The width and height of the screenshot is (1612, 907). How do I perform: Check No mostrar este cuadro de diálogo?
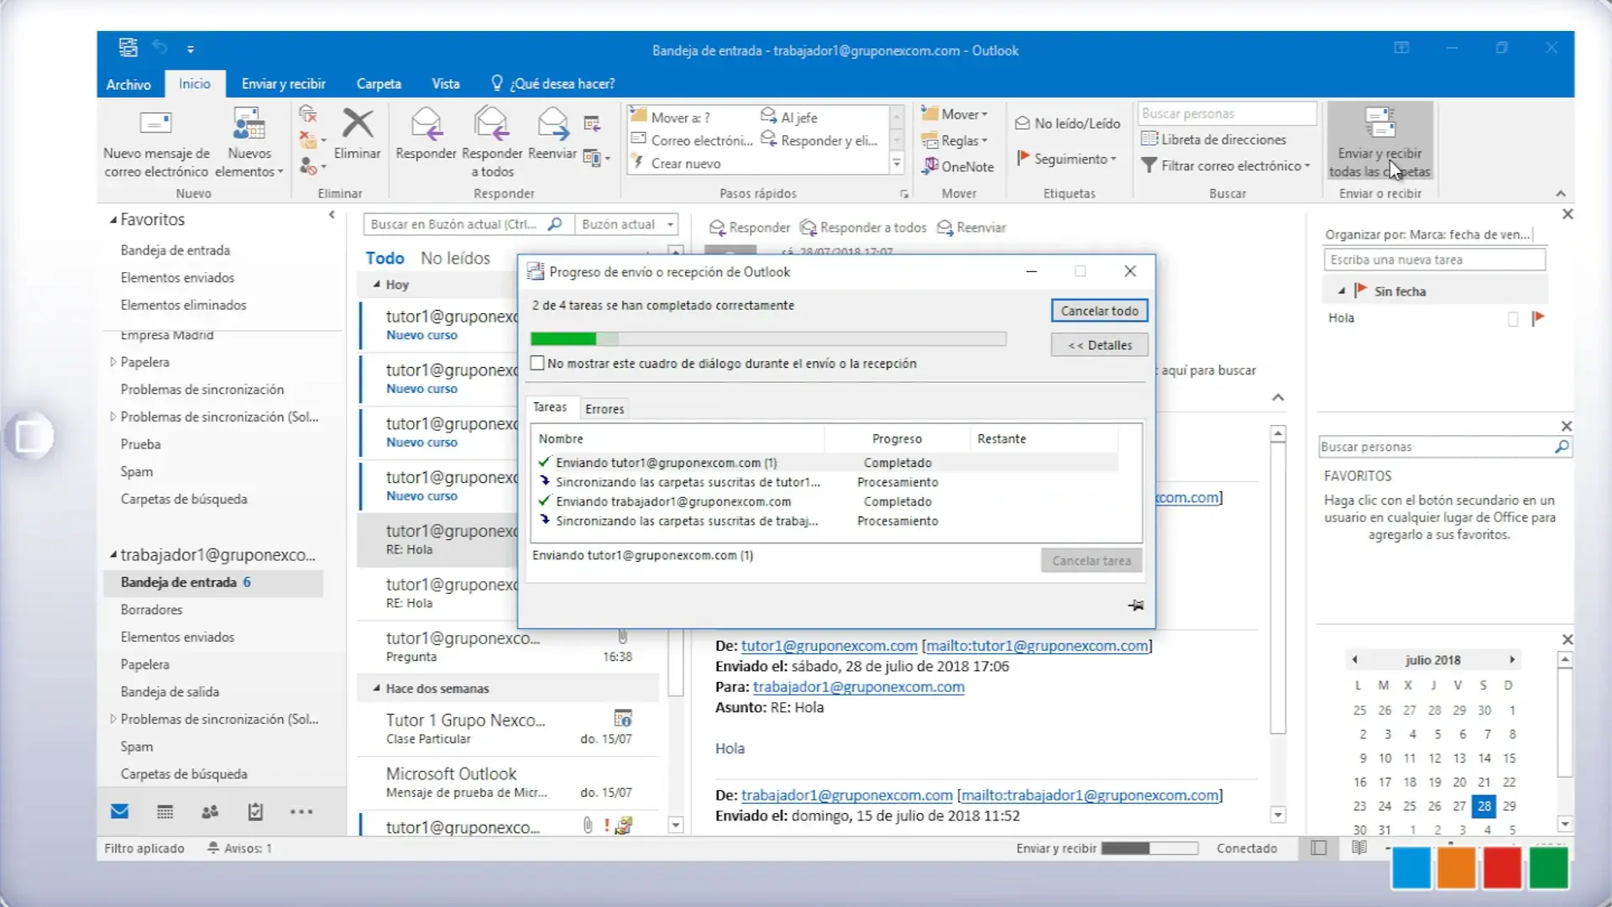[x=537, y=364]
